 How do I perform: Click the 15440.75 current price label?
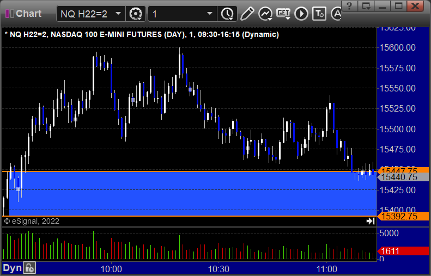tap(403, 177)
